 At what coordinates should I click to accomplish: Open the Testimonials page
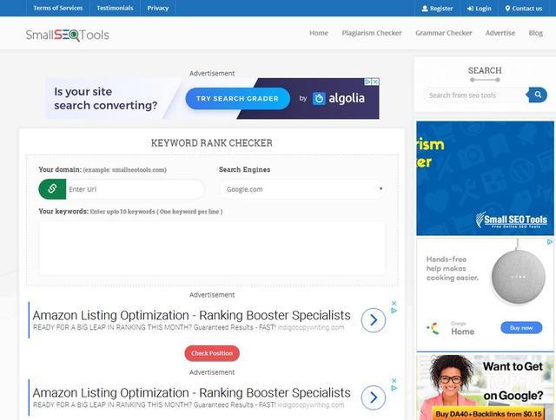[x=115, y=8]
